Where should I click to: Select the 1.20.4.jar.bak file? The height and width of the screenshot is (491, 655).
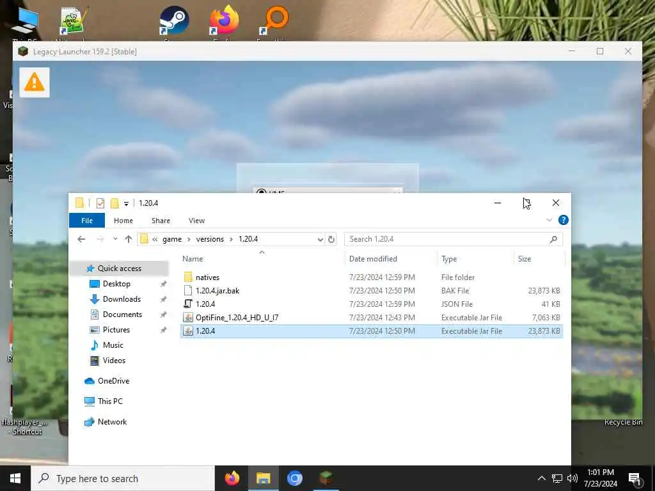pyautogui.click(x=372, y=291)
